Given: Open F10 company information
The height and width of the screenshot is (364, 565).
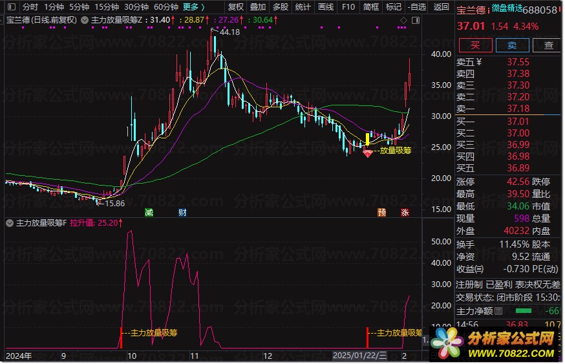Looking at the screenshot, I should pos(348,7).
